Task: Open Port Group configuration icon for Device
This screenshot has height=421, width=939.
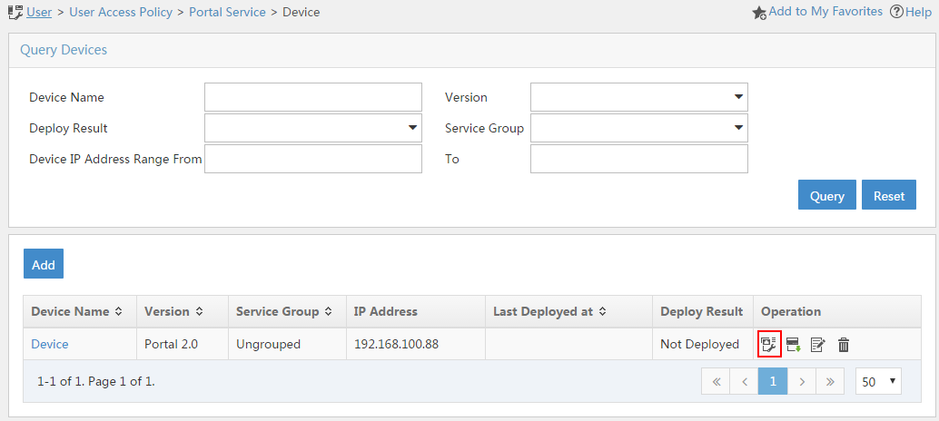Action: pos(769,345)
